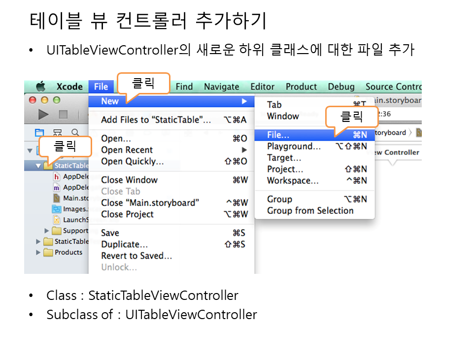Select the Main.storyboard file icon

(57, 198)
